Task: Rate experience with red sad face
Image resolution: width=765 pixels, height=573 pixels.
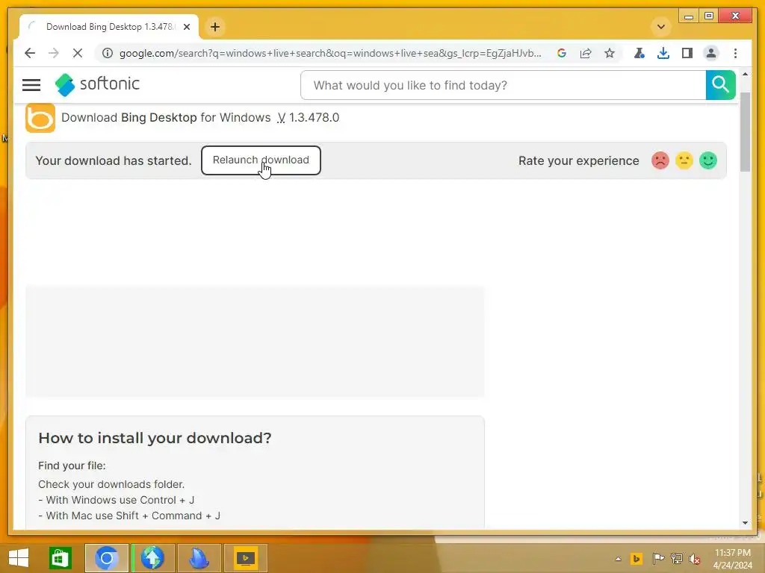Action: (x=660, y=160)
